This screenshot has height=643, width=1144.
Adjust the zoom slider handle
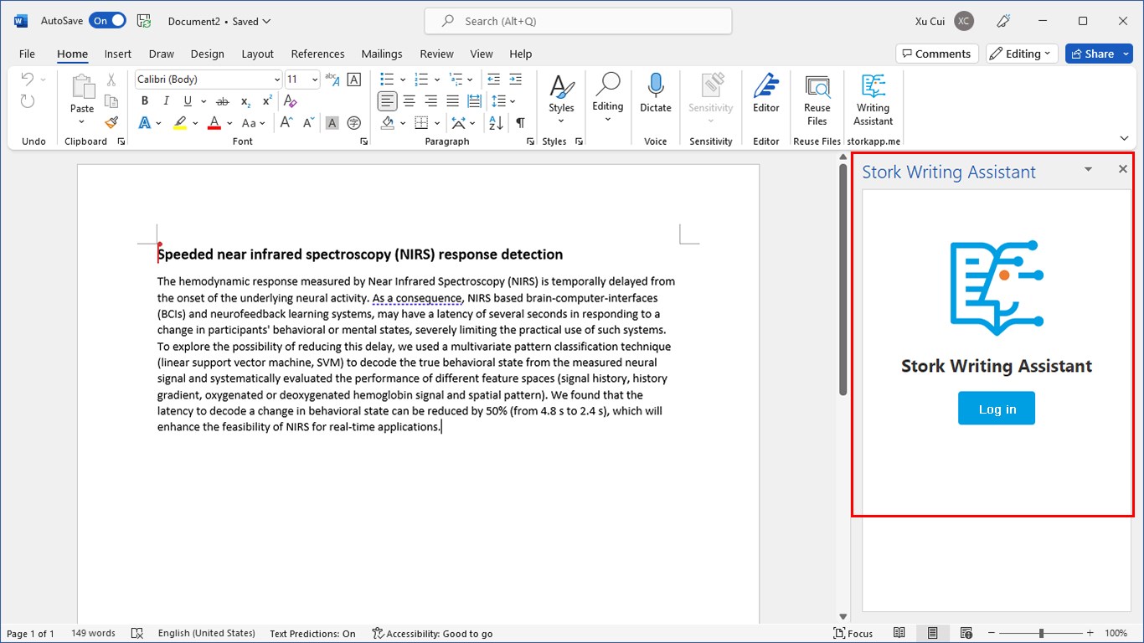1041,634
